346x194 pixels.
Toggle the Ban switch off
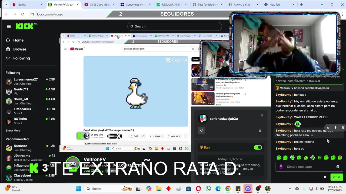258,147
